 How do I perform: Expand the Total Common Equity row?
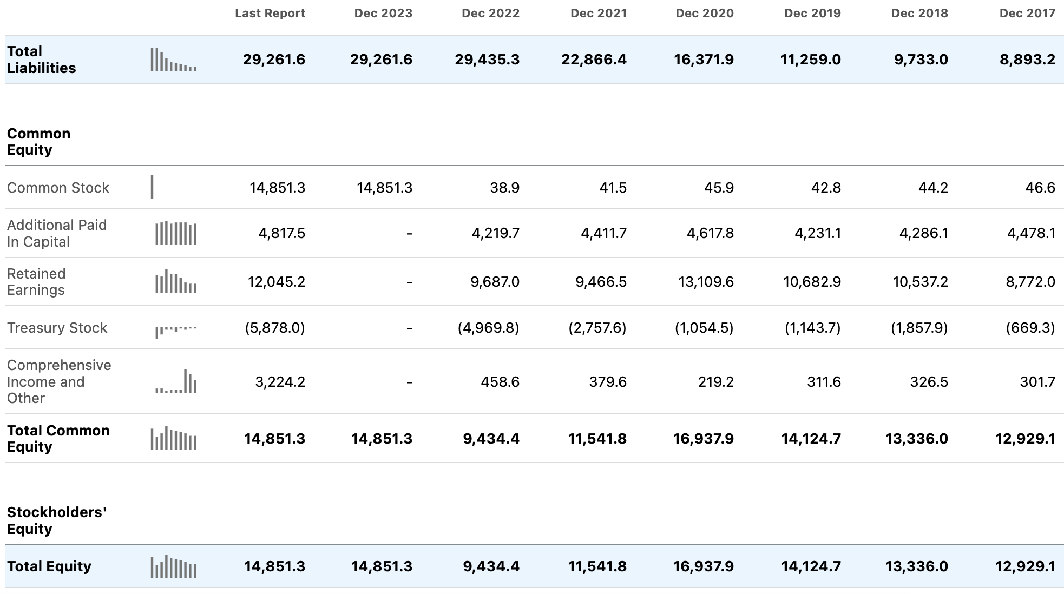(x=57, y=439)
